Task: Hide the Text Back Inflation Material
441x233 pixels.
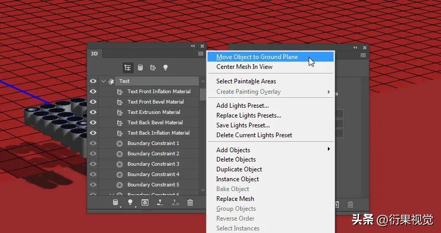Action: tap(93, 133)
